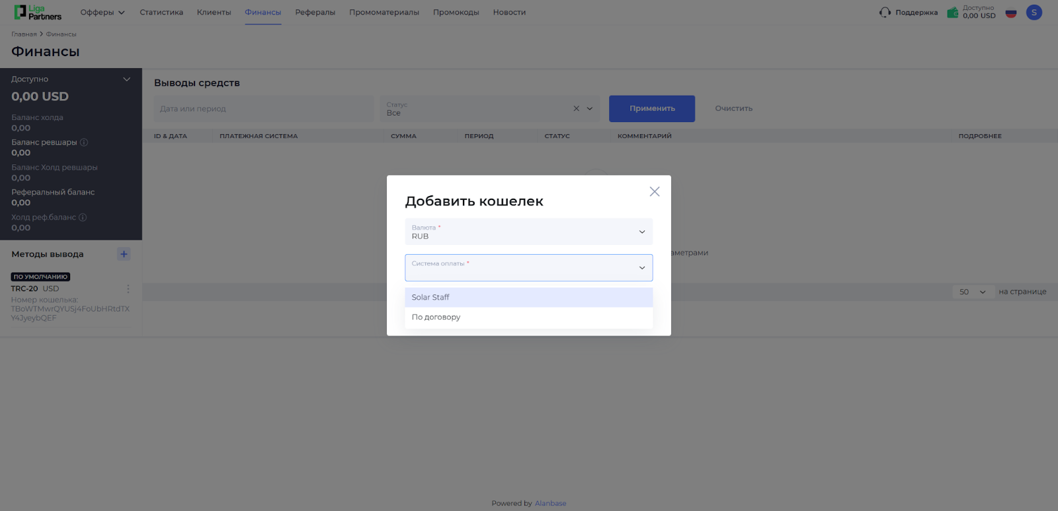1058x511 pixels.
Task: Click the ПОДРОБНЕЕ column header
Action: tap(980, 136)
